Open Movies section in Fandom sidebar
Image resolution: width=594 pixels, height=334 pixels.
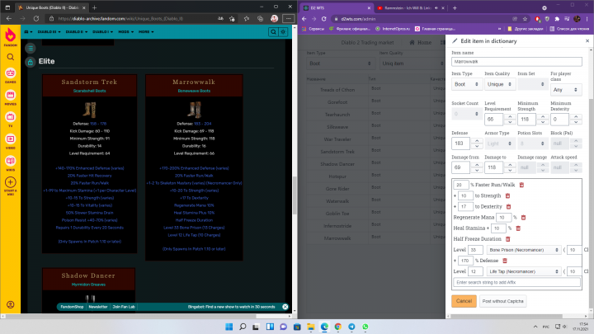pyautogui.click(x=10, y=97)
